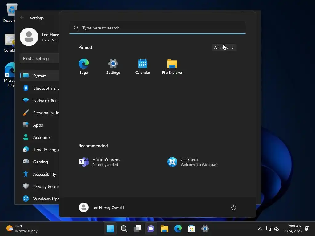Click Find a setting search field
Screen dimensions: 315x236
pos(40,58)
